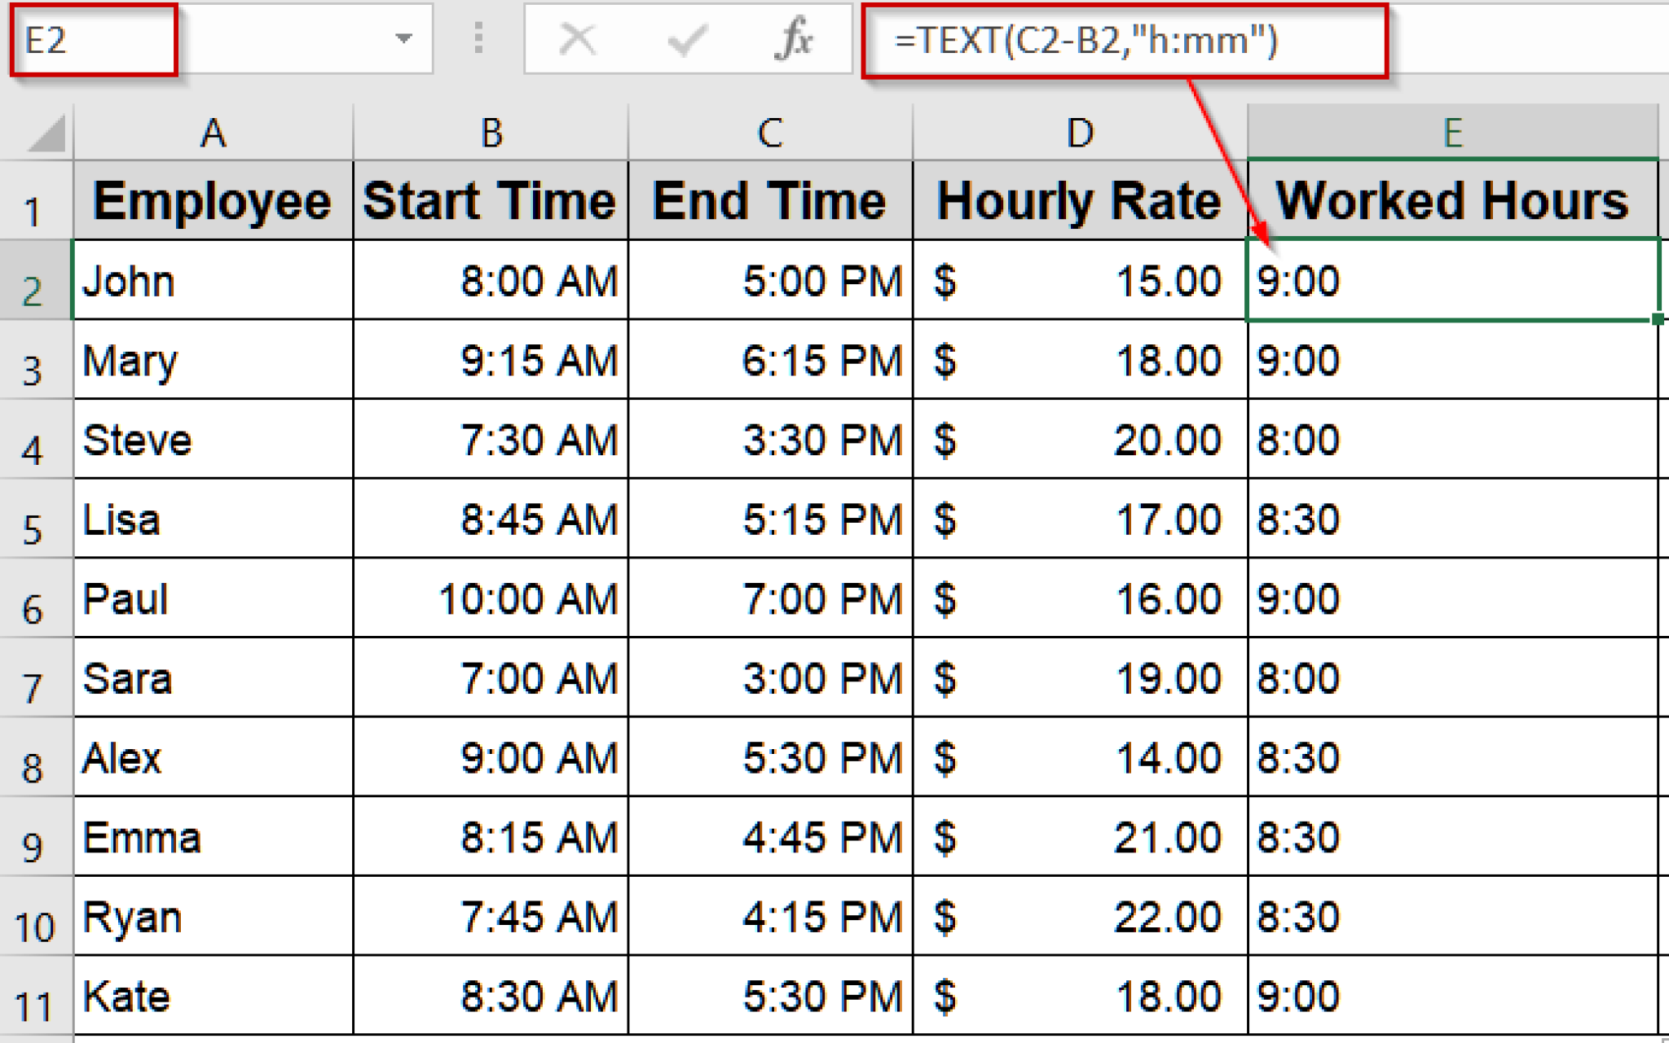Select row 8 header

(36, 756)
